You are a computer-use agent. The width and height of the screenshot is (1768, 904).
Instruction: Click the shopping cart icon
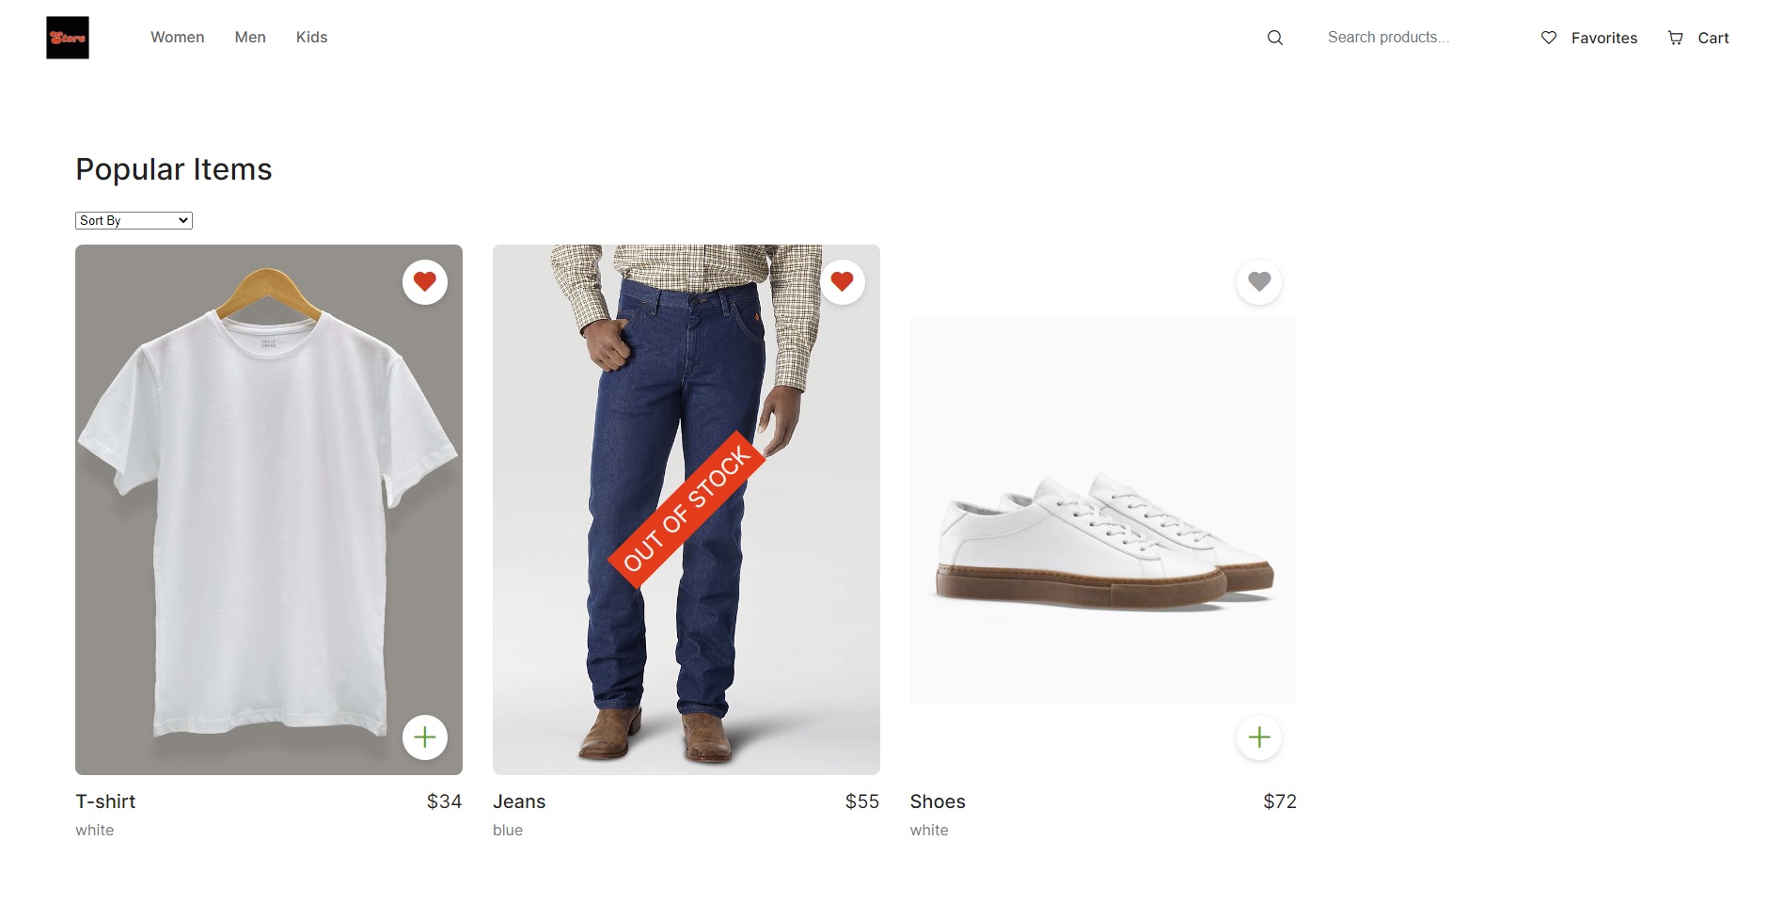(1675, 38)
